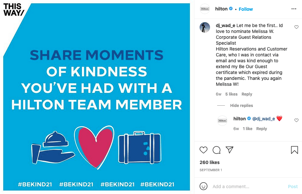View the 260 likes list
This screenshot has width=302, height=194.
pyautogui.click(x=209, y=162)
